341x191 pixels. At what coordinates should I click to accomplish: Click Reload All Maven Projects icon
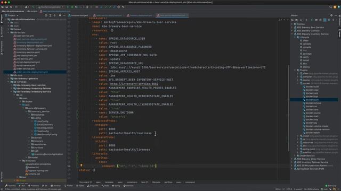pos(293,20)
